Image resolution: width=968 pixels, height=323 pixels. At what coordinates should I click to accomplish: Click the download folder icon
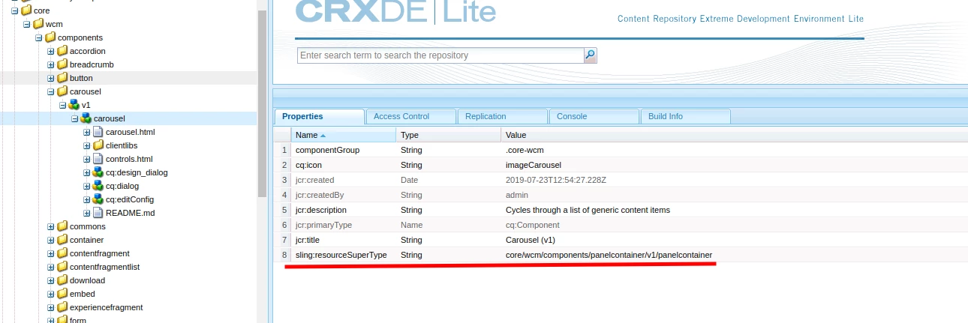62,280
